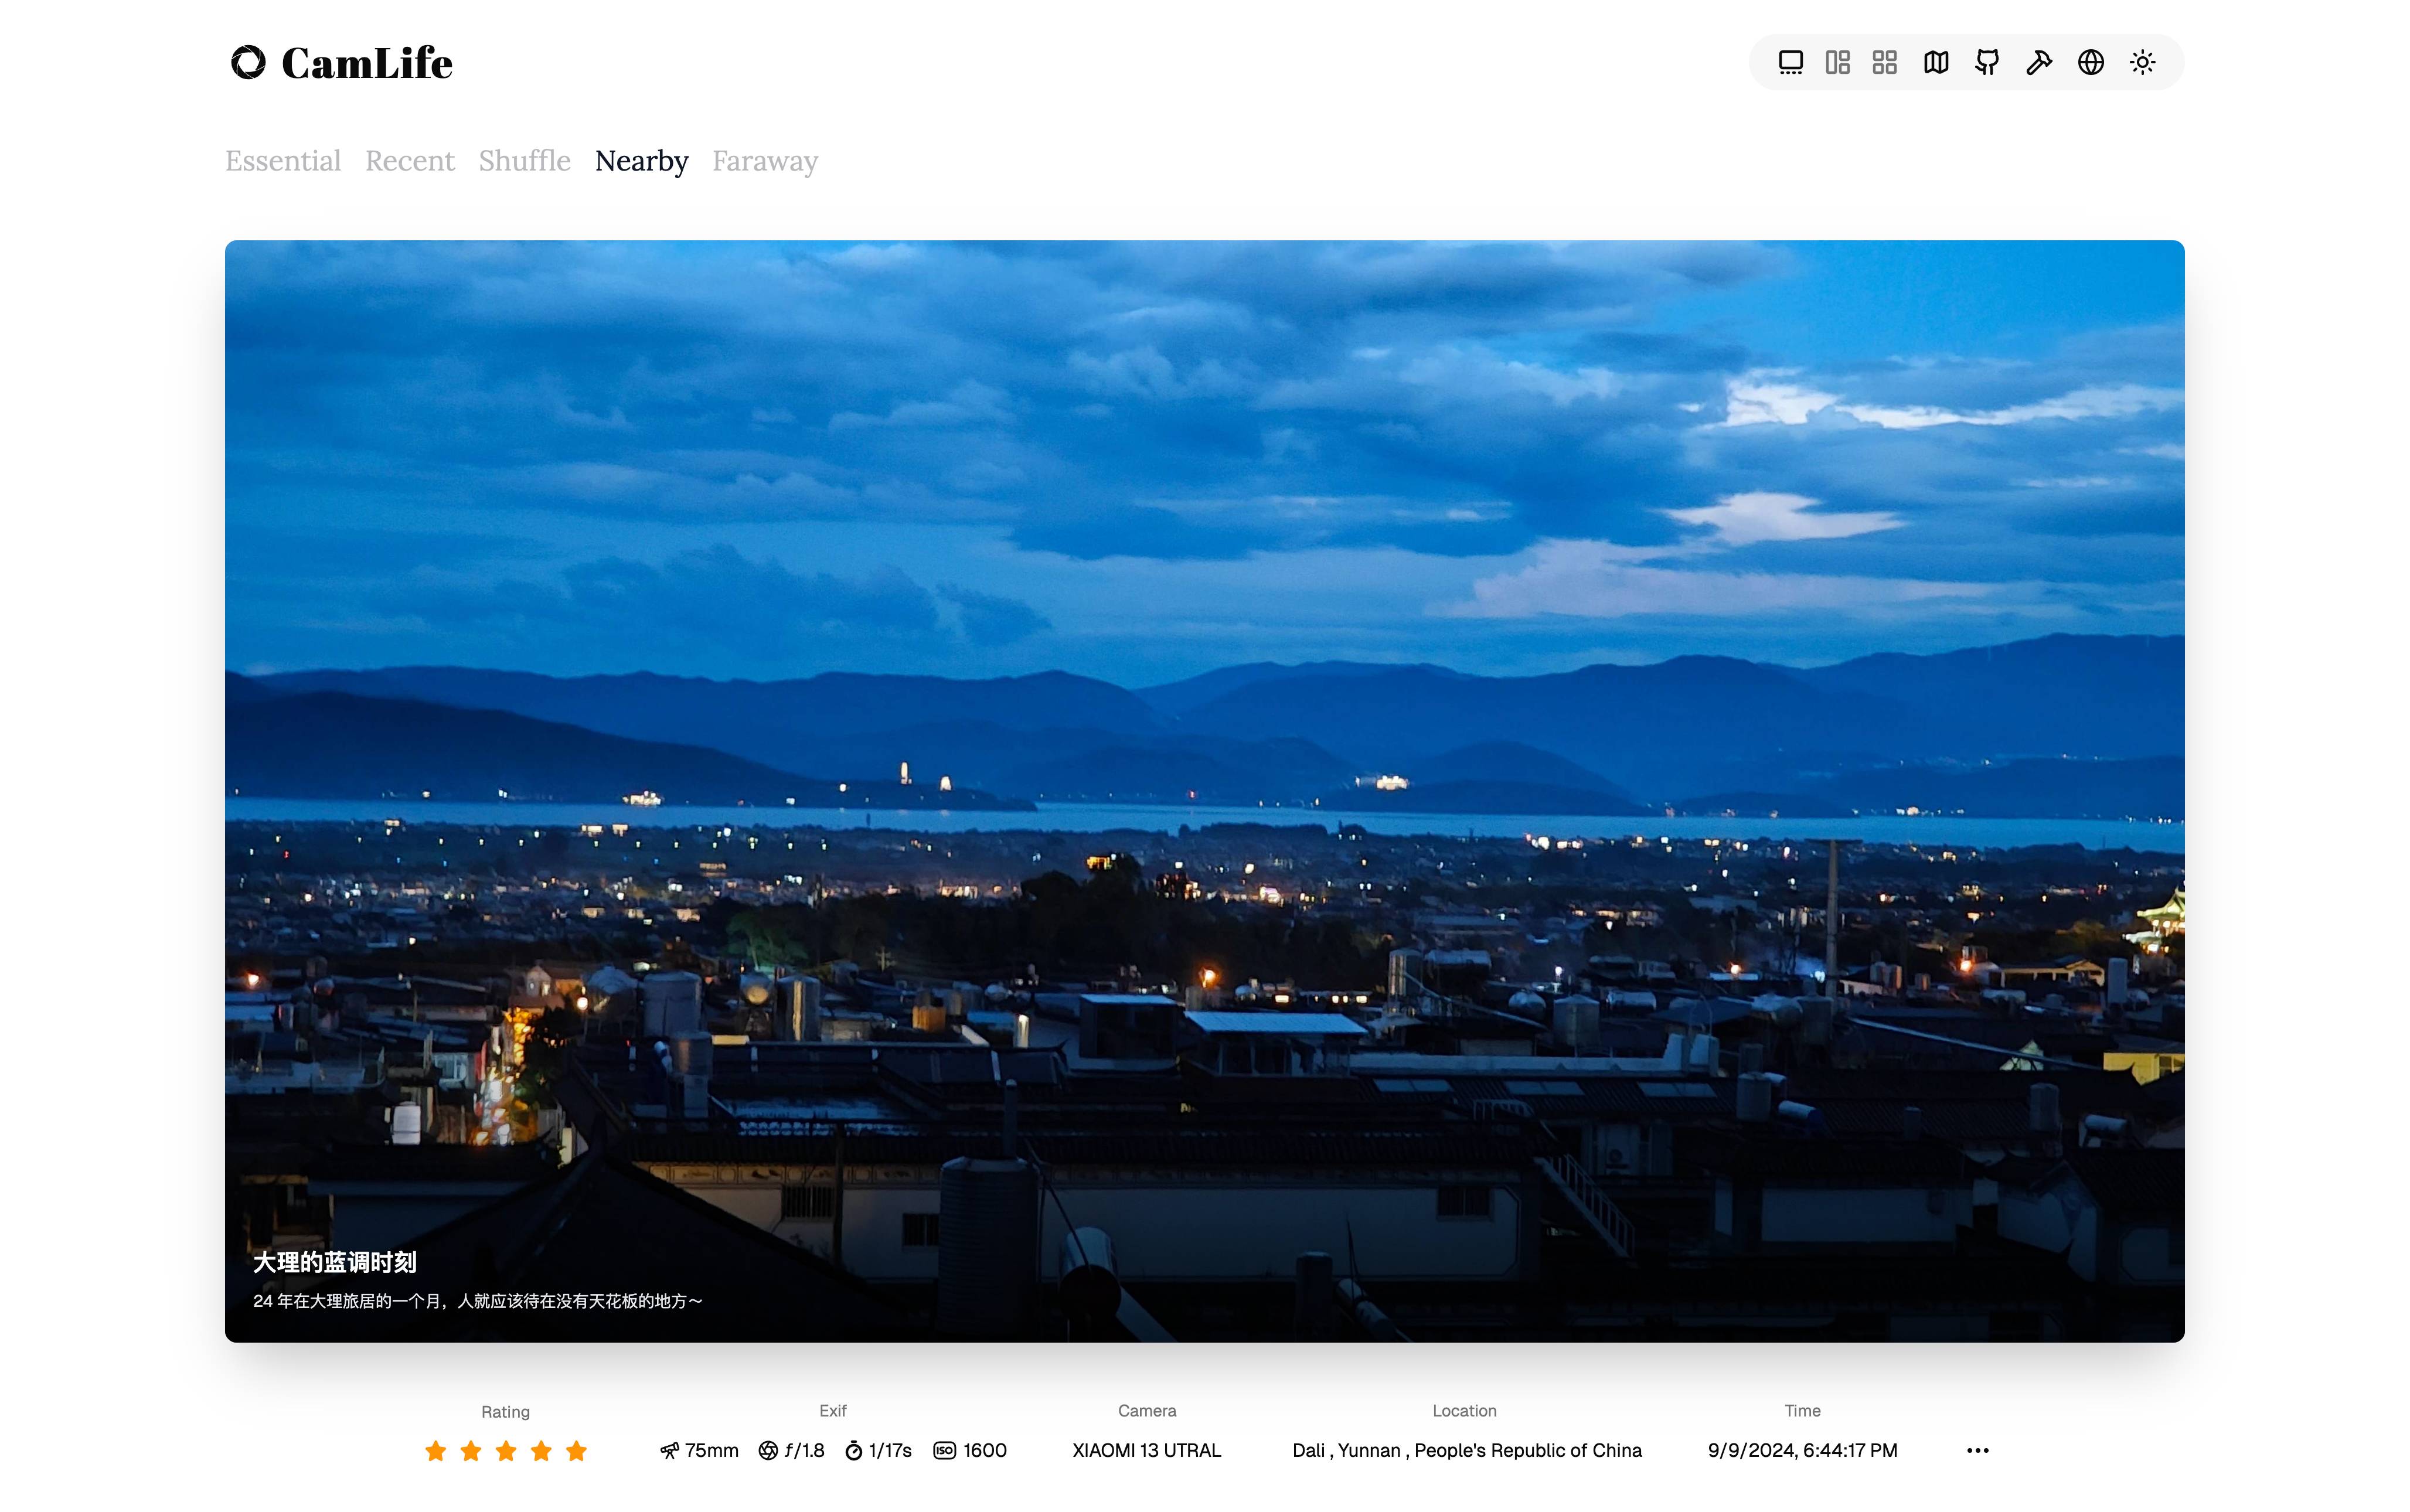Click the fifth rating star
The image size is (2410, 1512).
click(x=576, y=1451)
